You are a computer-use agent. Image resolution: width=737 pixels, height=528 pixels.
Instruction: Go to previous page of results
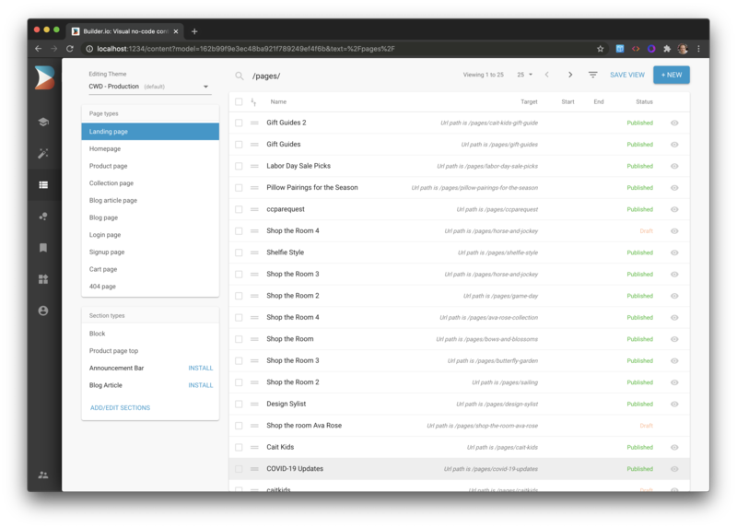tap(546, 75)
